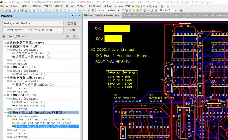228x140 pixels.
Task: Click the alignment tools utility icon
Action: [x=144, y=7]
